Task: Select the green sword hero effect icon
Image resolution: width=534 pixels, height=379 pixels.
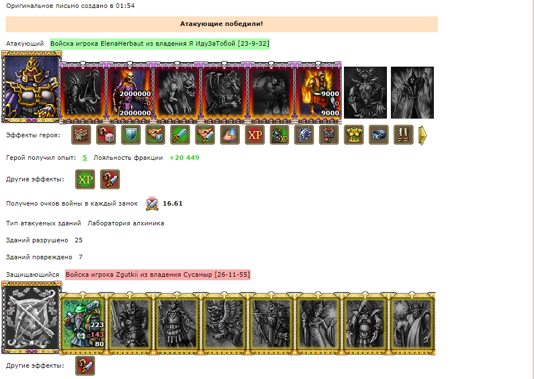Action: [180, 135]
